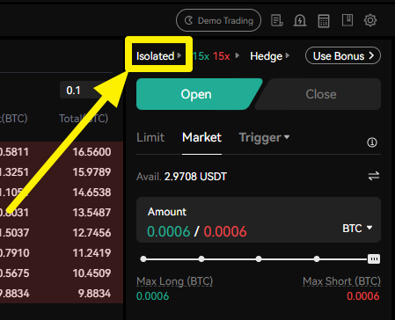The height and width of the screenshot is (320, 395).
Task: Click order book row with total 13.5487
Action: tap(62, 213)
